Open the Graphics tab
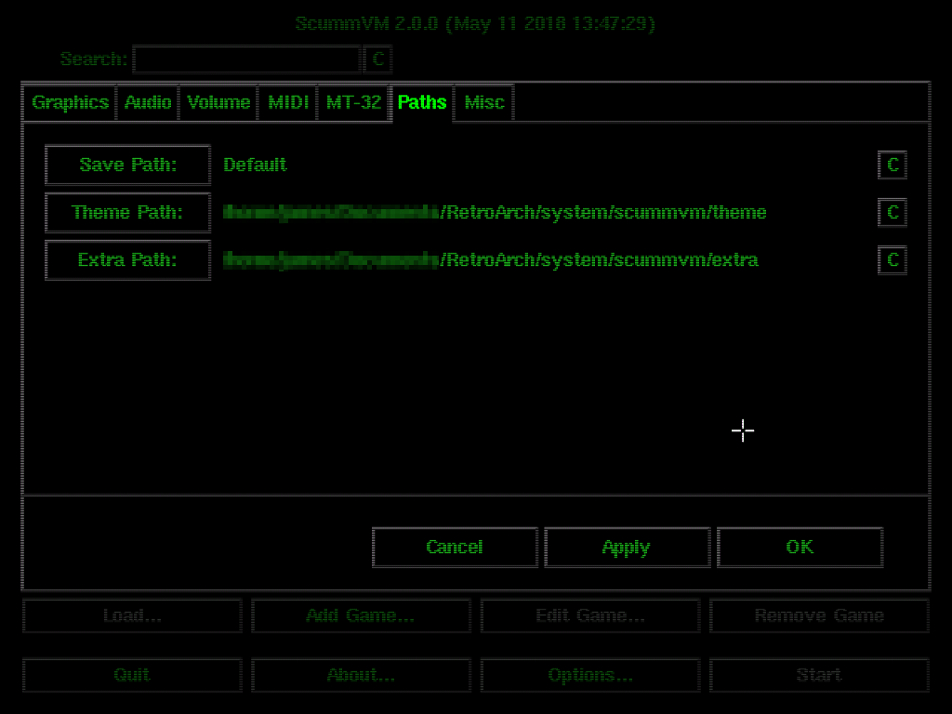 pos(70,102)
